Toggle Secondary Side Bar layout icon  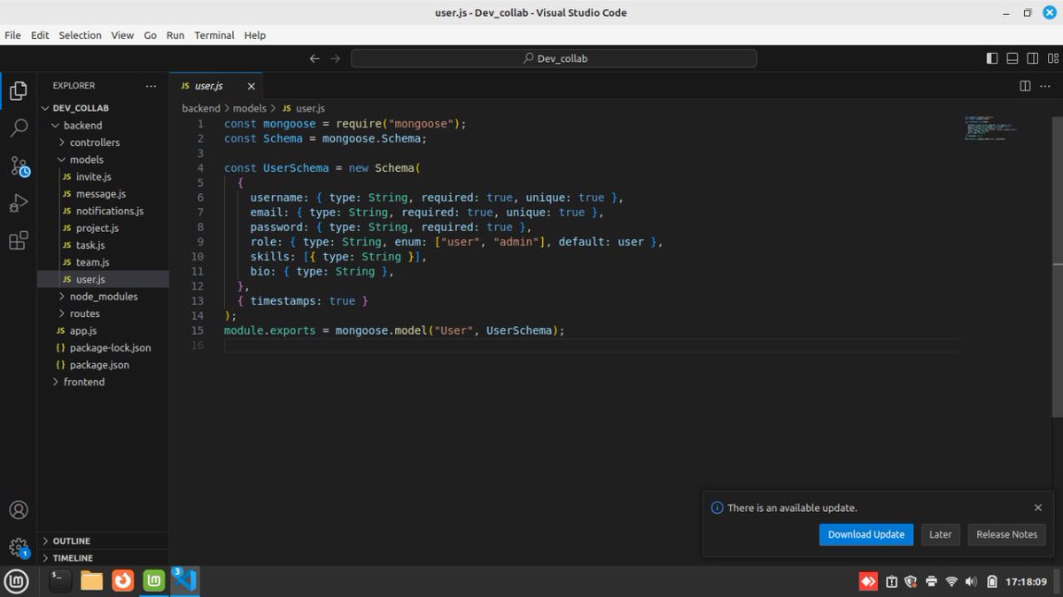[1033, 58]
